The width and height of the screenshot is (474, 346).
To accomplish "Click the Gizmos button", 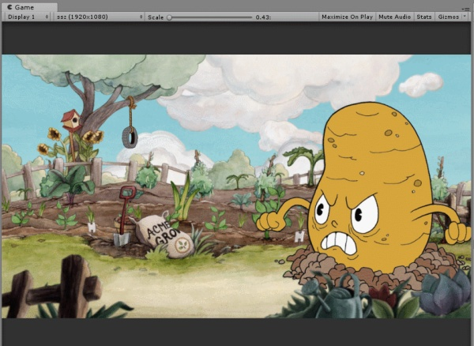I will click(449, 17).
